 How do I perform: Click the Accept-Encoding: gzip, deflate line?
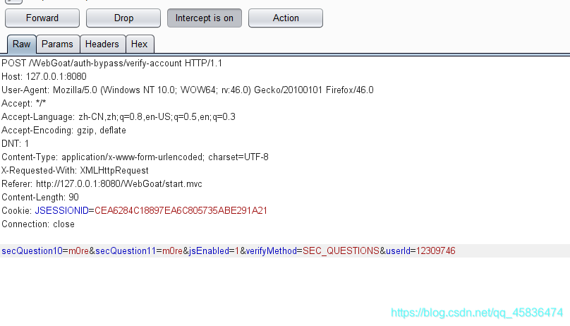click(x=63, y=131)
